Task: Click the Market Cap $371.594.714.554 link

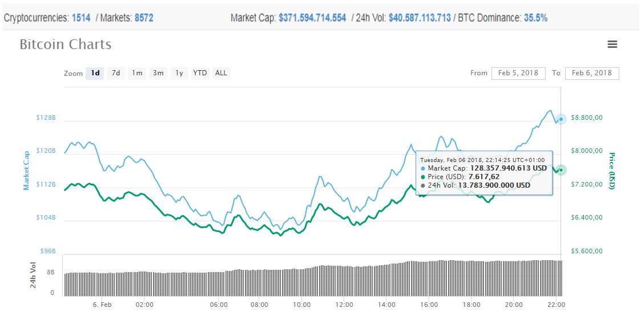Action: pyautogui.click(x=312, y=18)
